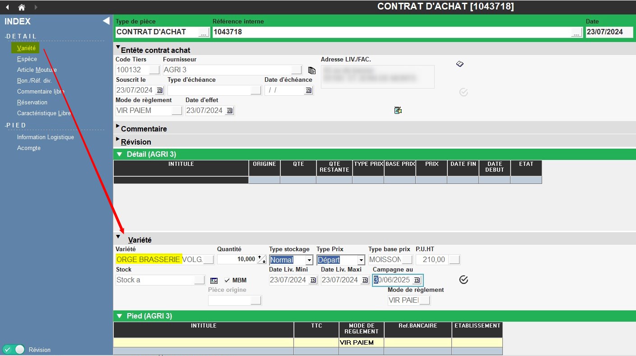This screenshot has height=356, width=636.
Task: Select Espèce in the index
Action: point(27,59)
